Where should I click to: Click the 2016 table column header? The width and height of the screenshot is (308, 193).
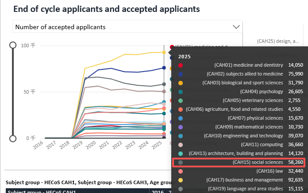tap(157, 191)
